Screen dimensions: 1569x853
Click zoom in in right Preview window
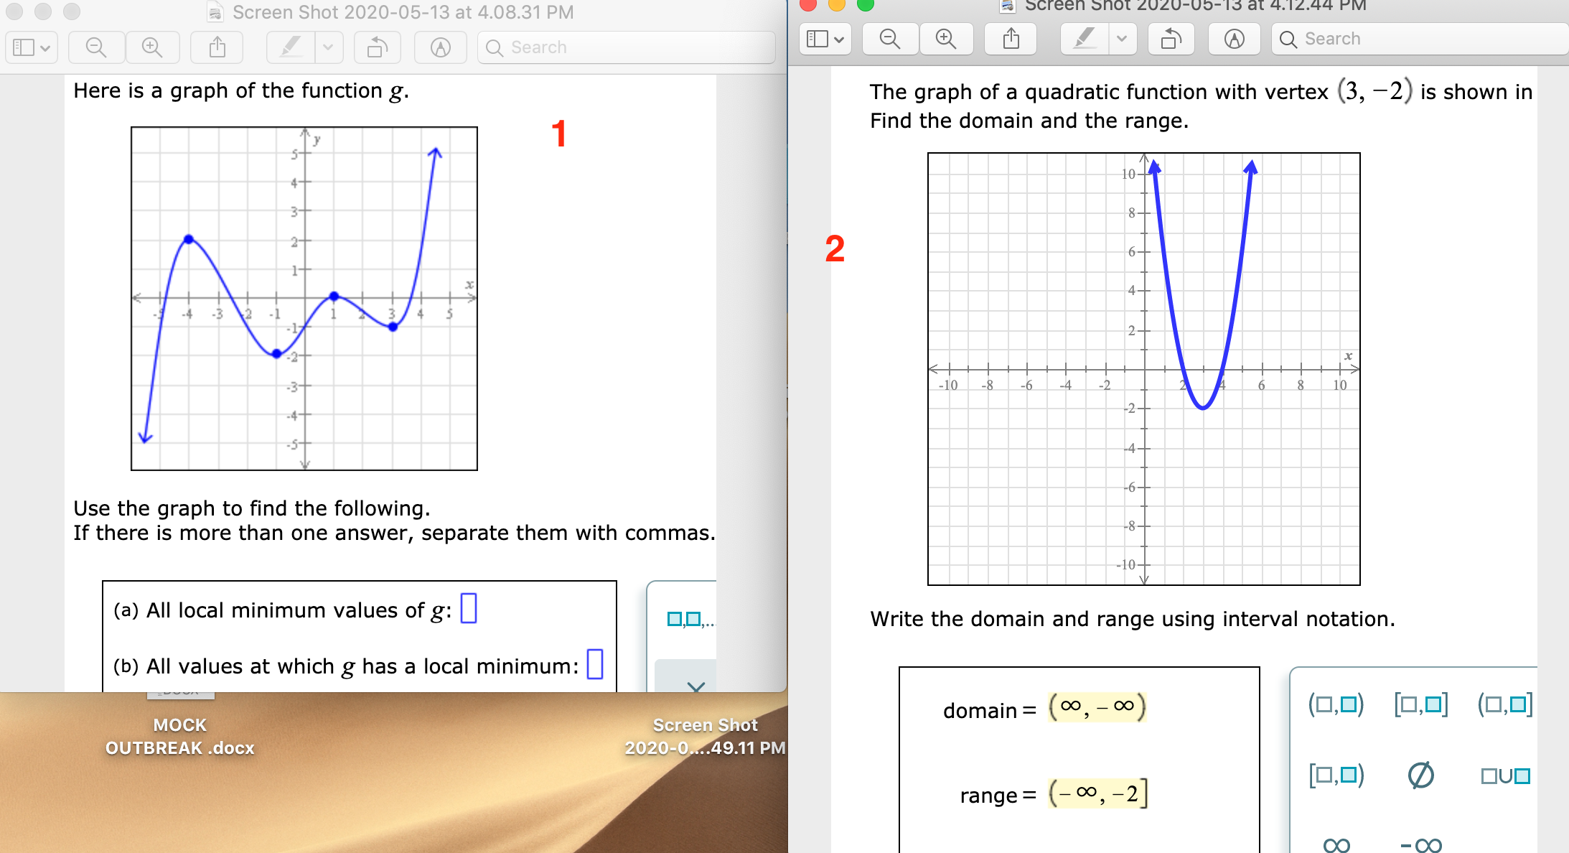tap(946, 39)
